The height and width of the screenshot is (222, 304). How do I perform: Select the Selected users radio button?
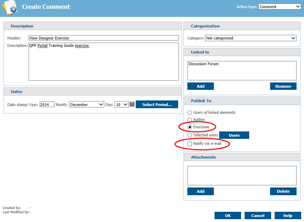(190, 135)
